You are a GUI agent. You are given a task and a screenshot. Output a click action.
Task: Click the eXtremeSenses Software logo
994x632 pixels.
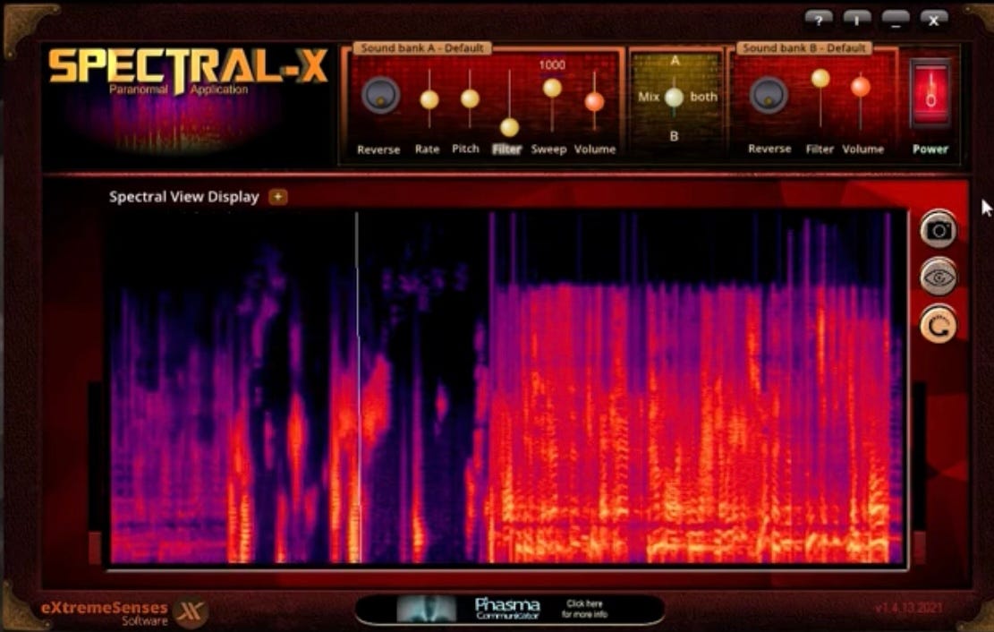[x=123, y=612]
